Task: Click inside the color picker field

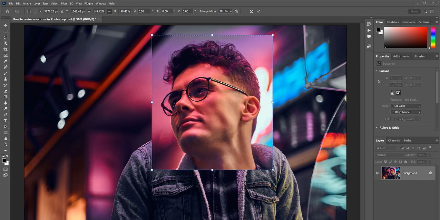Action: (406, 37)
